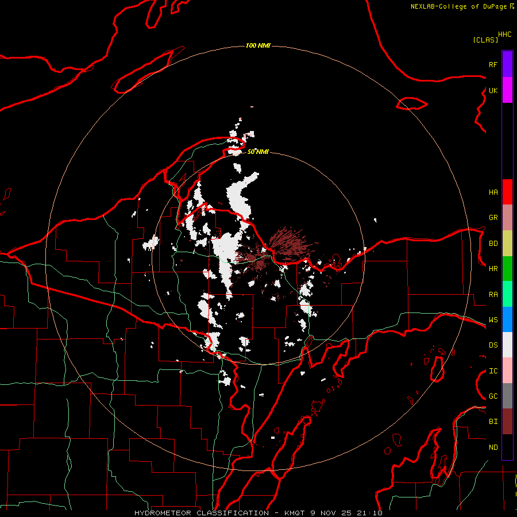The width and height of the screenshot is (517, 517).
Task: Click the UK magenta legend swatch
Action: click(507, 90)
